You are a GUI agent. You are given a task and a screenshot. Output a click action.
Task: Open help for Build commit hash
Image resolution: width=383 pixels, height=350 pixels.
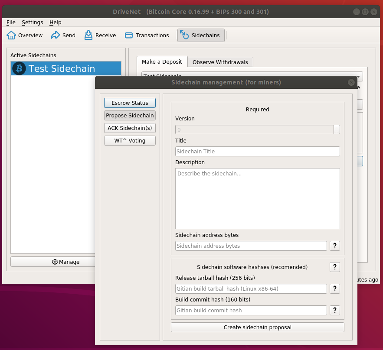coord(335,310)
